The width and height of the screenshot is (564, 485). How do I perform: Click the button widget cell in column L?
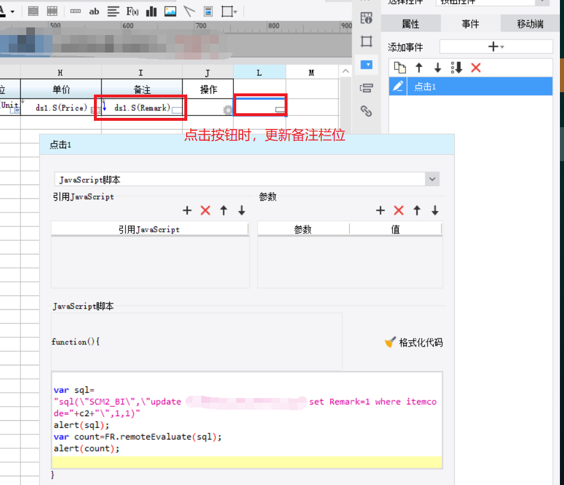(x=260, y=107)
